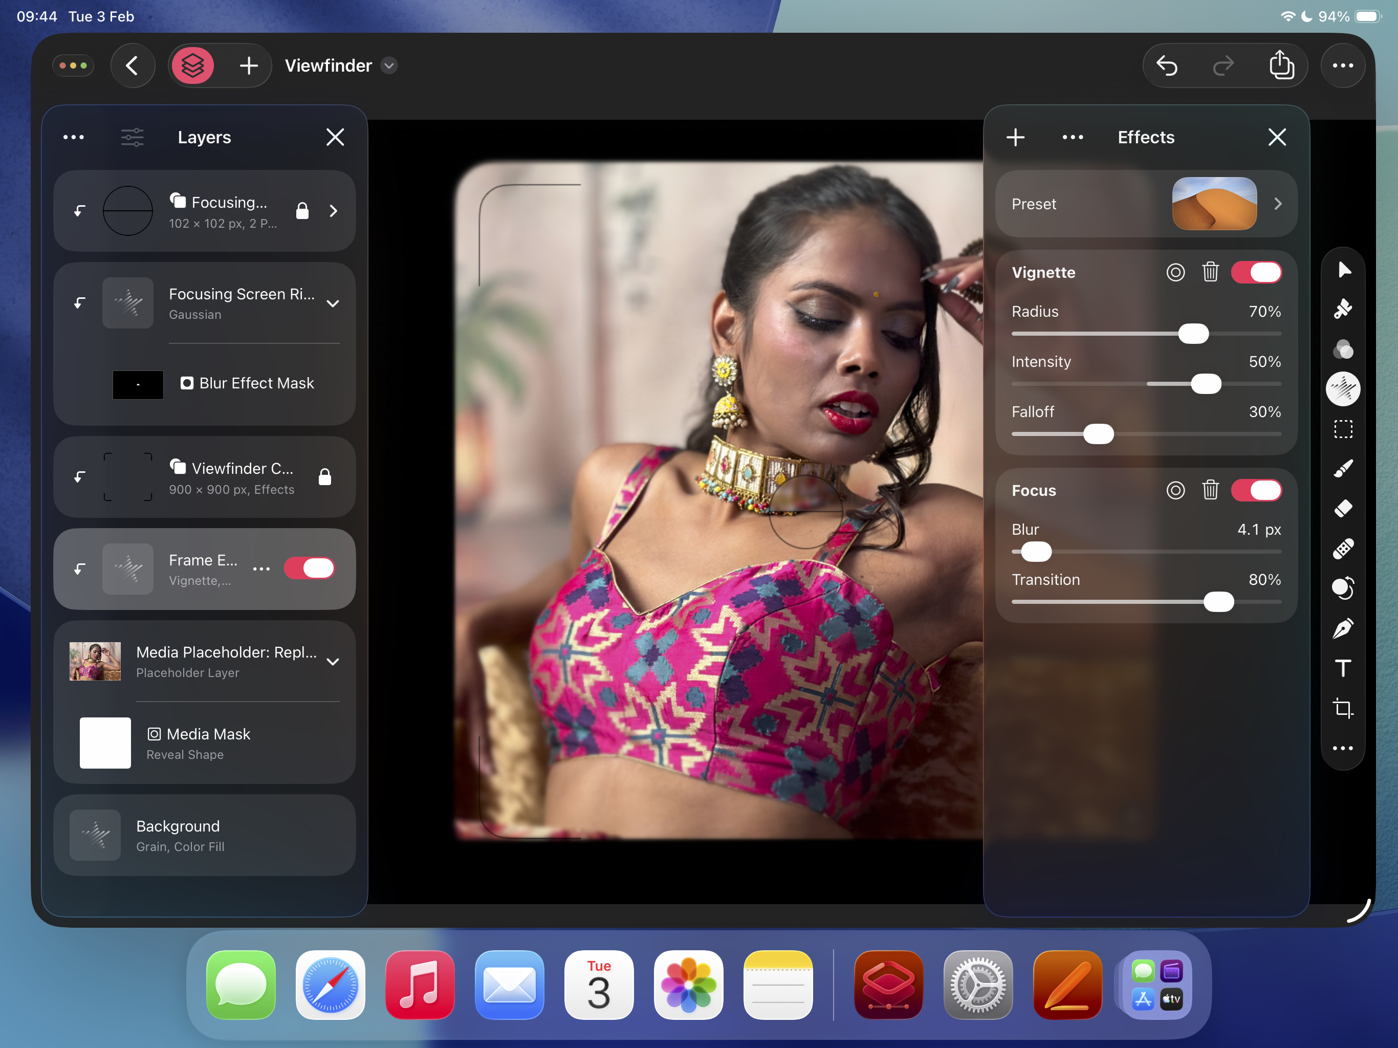The width and height of the screenshot is (1398, 1048).
Task: Open the Viewfinder document title dropdown
Action: pyautogui.click(x=389, y=65)
